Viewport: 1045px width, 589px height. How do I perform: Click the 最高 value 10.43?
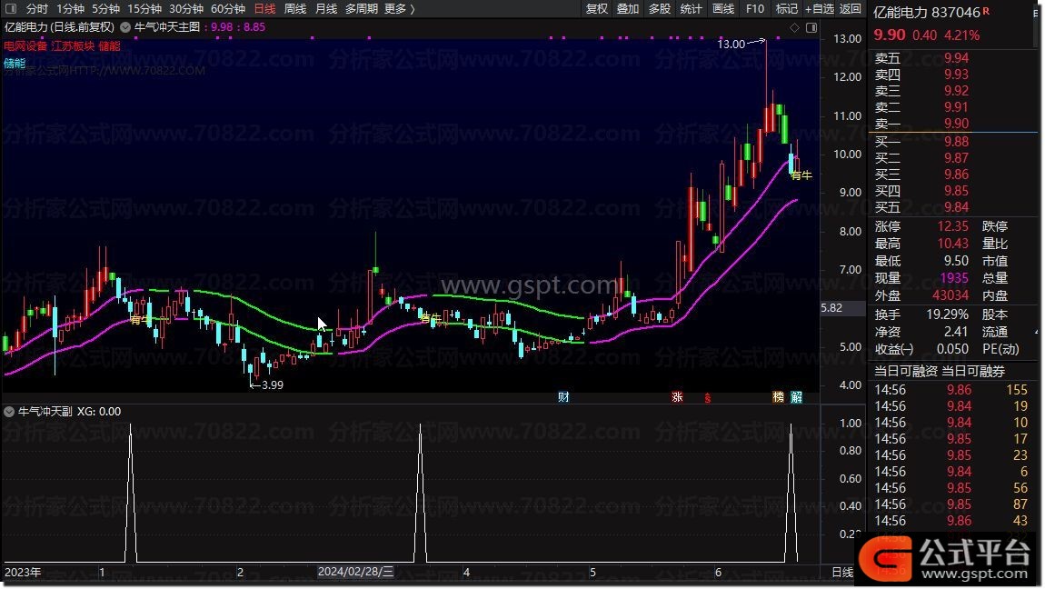coord(953,244)
